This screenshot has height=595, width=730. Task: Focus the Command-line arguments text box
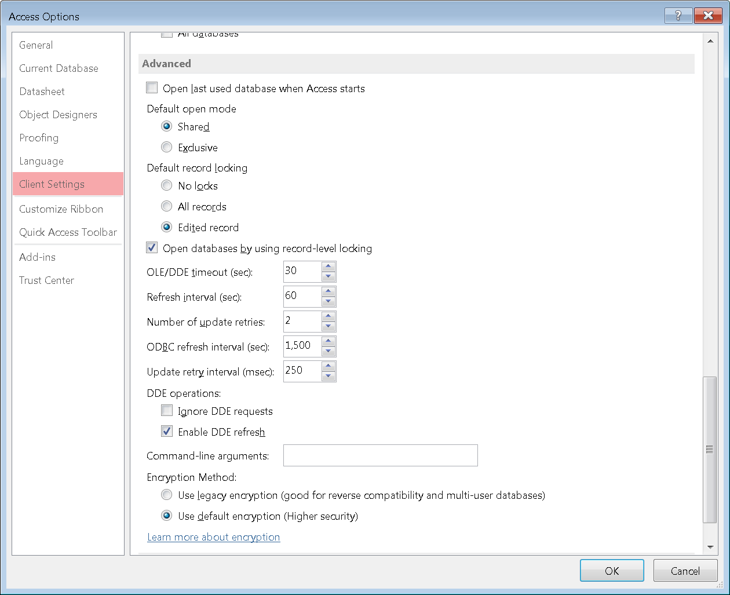[380, 455]
